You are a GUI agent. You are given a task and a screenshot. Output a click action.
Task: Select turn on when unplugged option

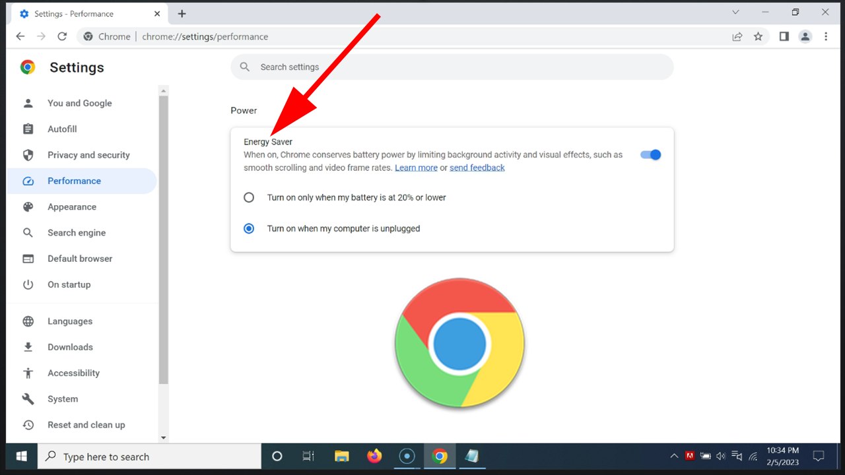coord(249,228)
